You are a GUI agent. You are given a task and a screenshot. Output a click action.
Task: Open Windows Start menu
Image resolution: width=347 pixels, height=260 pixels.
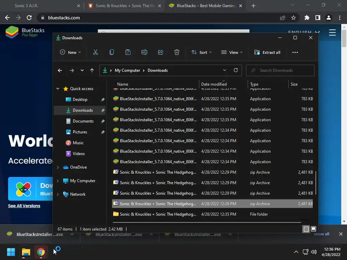[11, 252]
